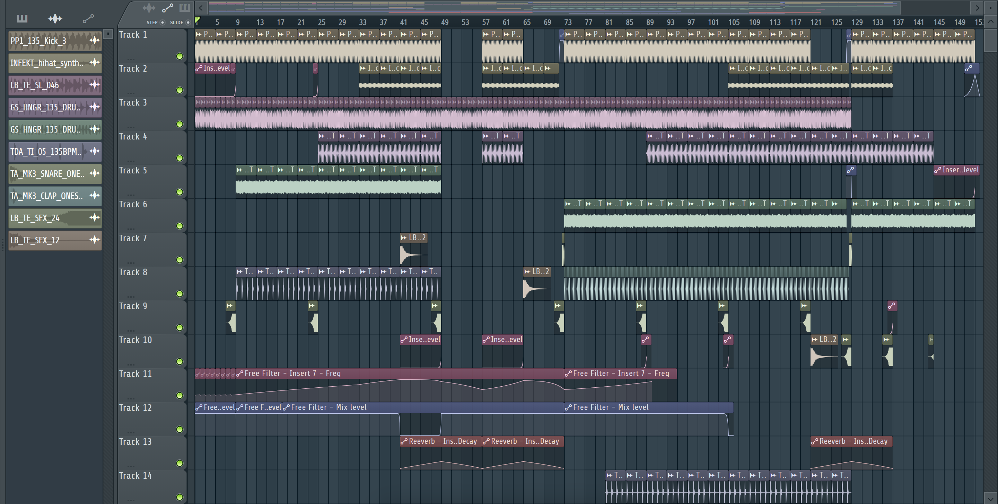Click bar 73 on the timeline ruler
998x504 pixels.
pos(568,22)
